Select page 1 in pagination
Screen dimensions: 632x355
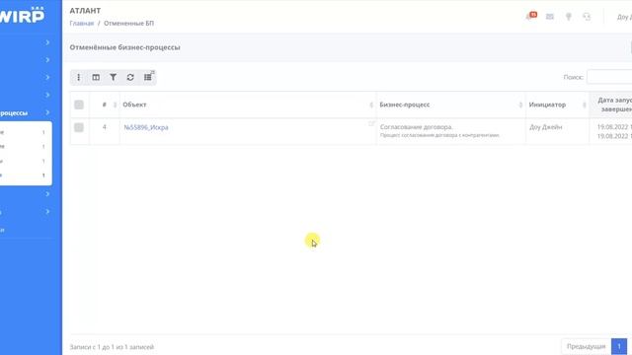(x=619, y=346)
